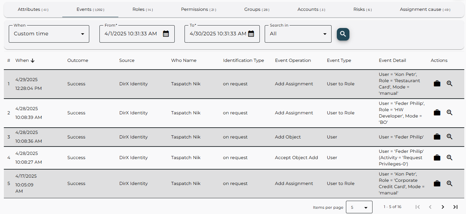
Task: Expand the Search in dropdown
Action: 298,34
